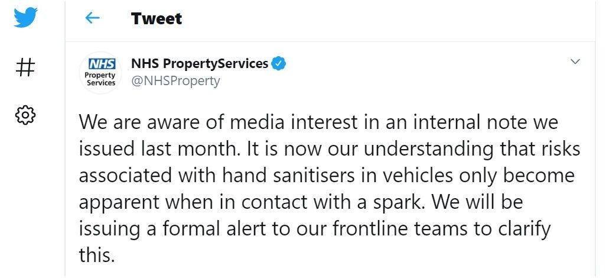Go to Twitter home via bird logo
This screenshot has width=606, height=278.
(25, 17)
